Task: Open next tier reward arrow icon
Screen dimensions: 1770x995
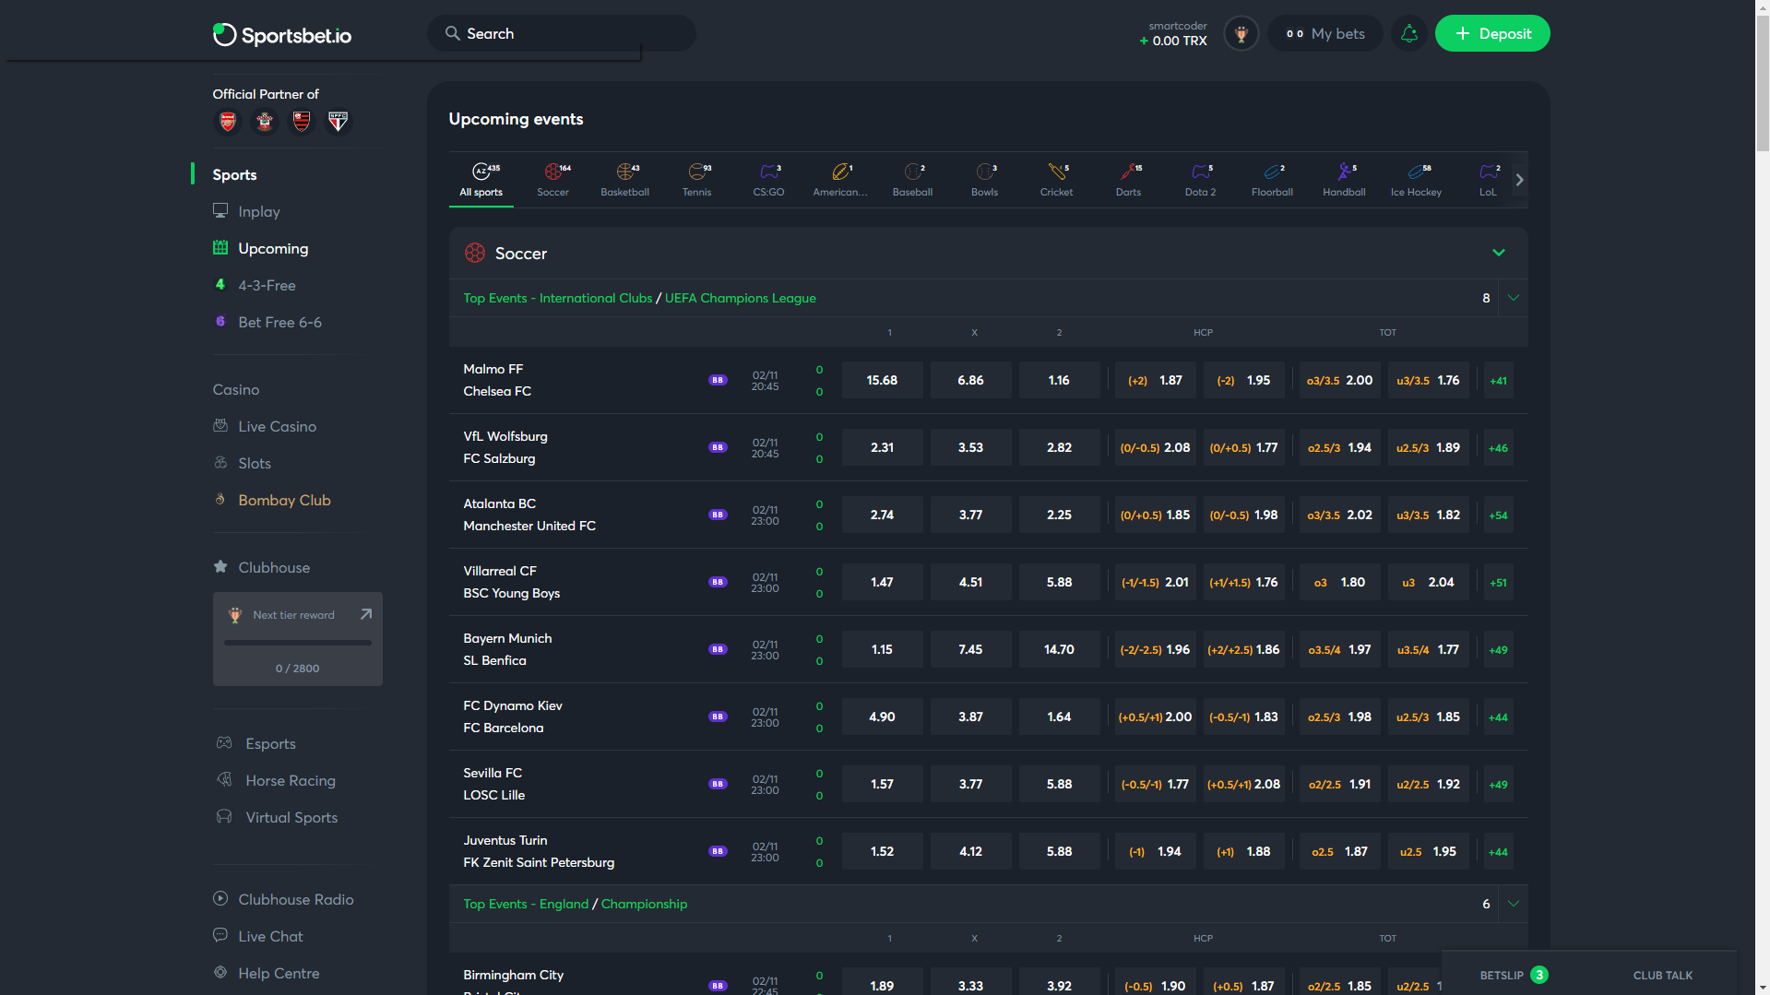Action: [x=365, y=614]
